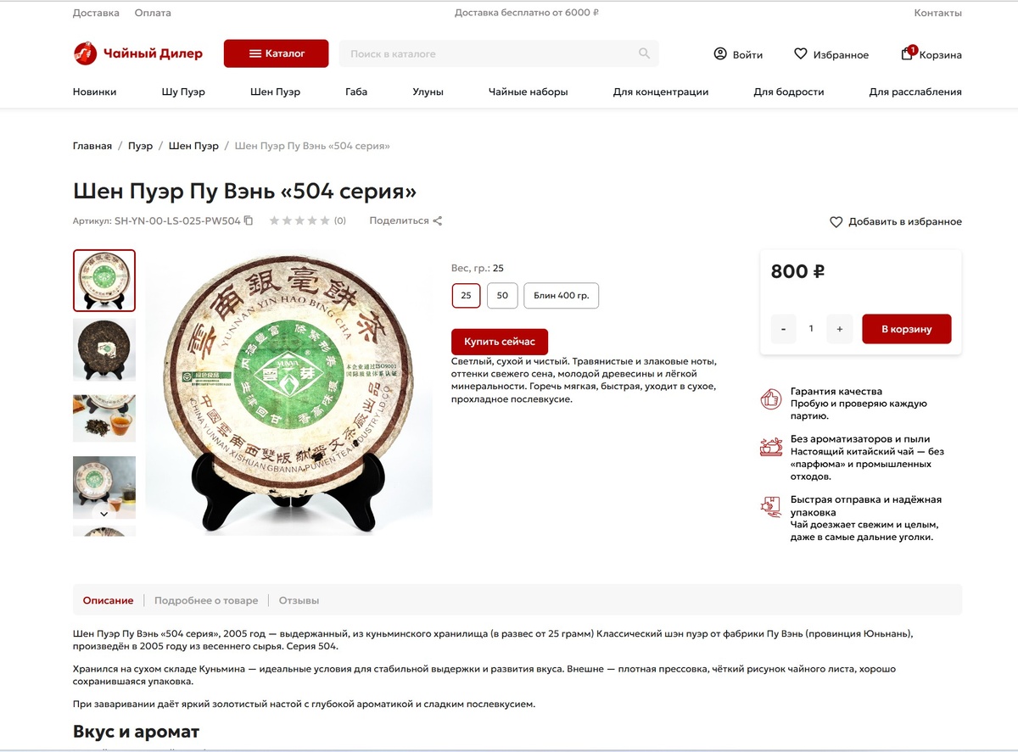Click the Купить сейчас button
The image size is (1018, 752).
[x=500, y=342]
